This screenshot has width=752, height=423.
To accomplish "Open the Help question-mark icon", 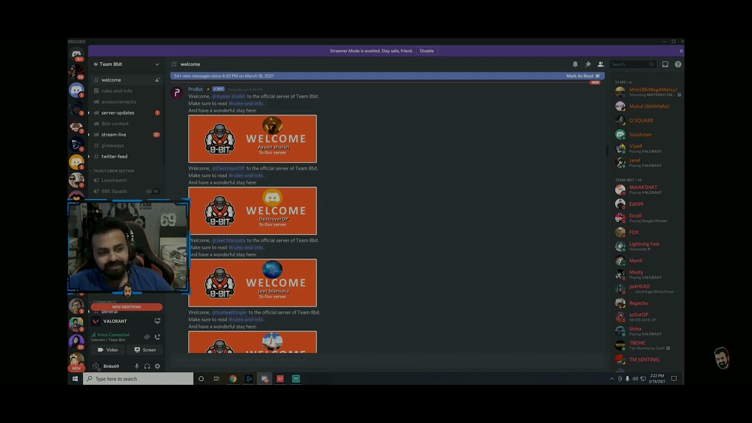I will pos(678,64).
